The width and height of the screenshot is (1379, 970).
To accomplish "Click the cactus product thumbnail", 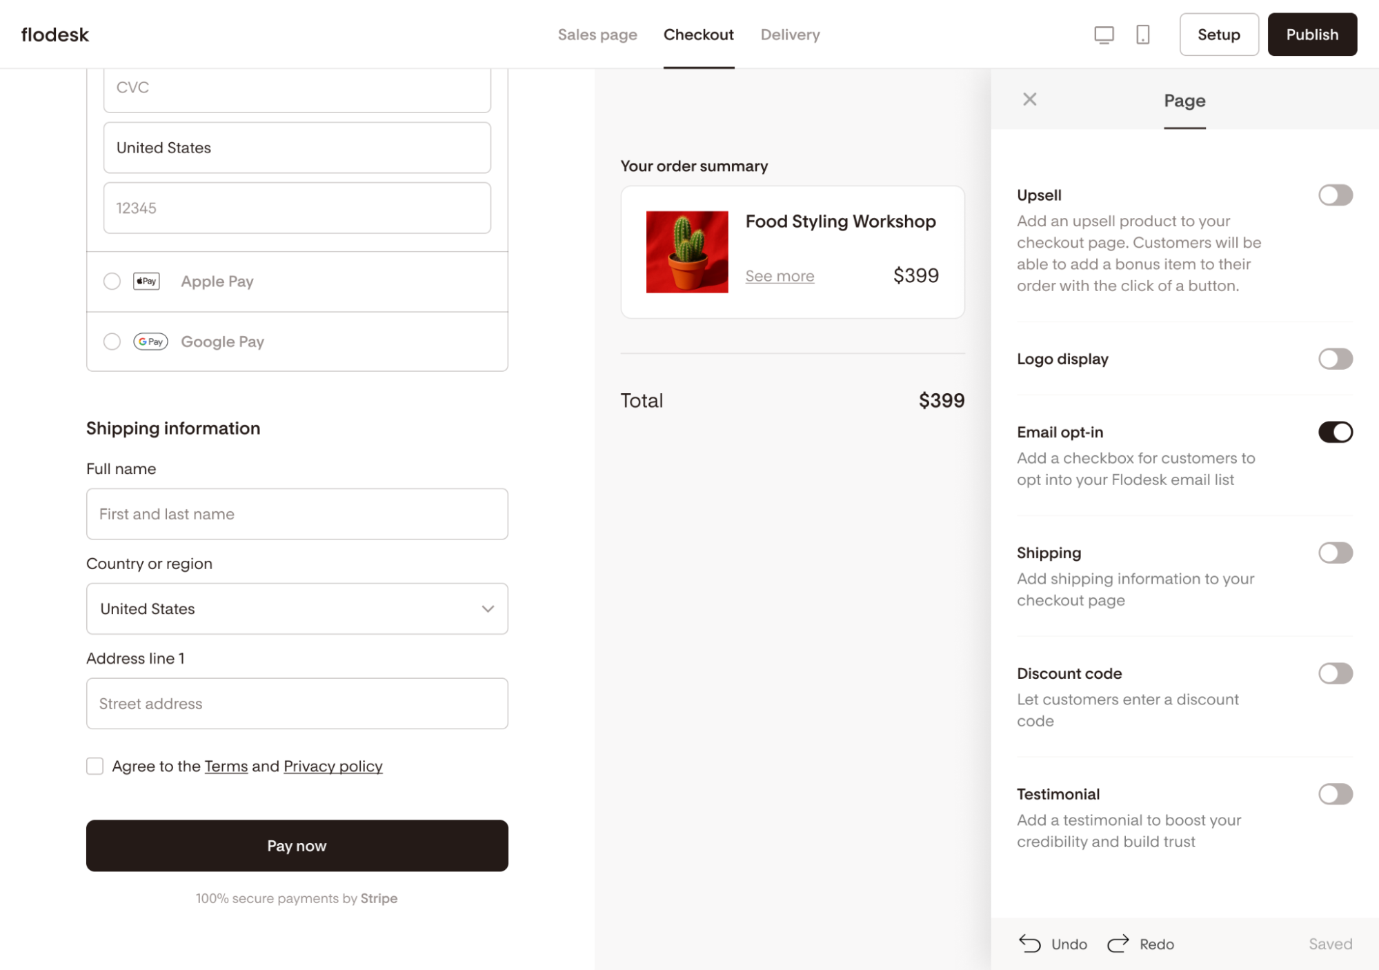I will (x=686, y=252).
